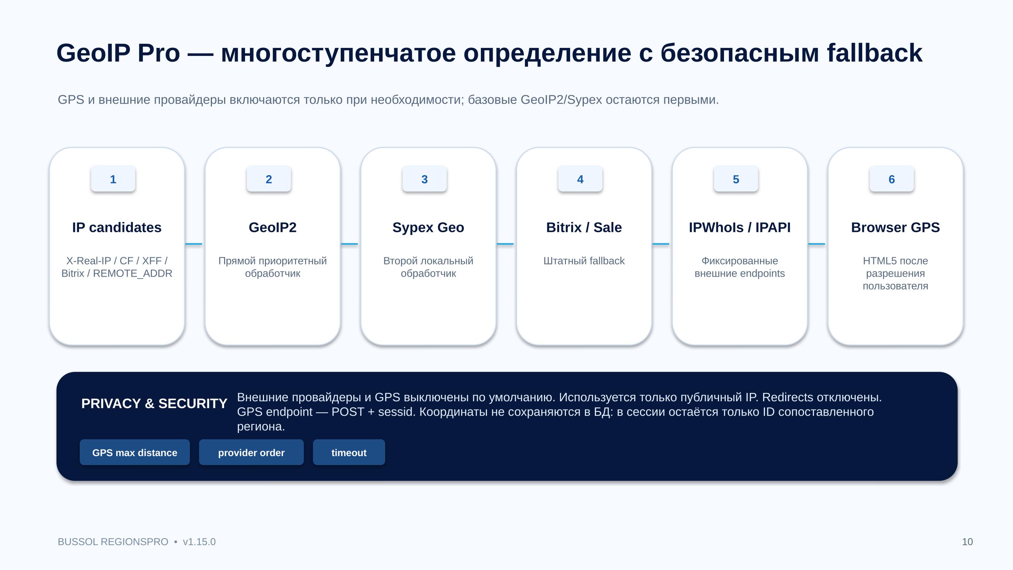Screen dimensions: 1013x570
Task: Select the Sypex Geo card title
Action: [428, 227]
